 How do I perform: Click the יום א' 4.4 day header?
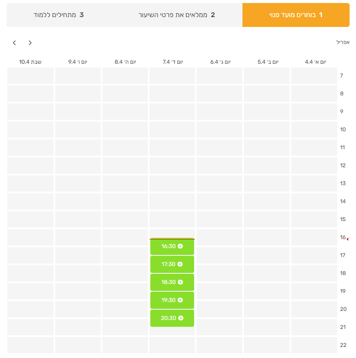click(315, 62)
